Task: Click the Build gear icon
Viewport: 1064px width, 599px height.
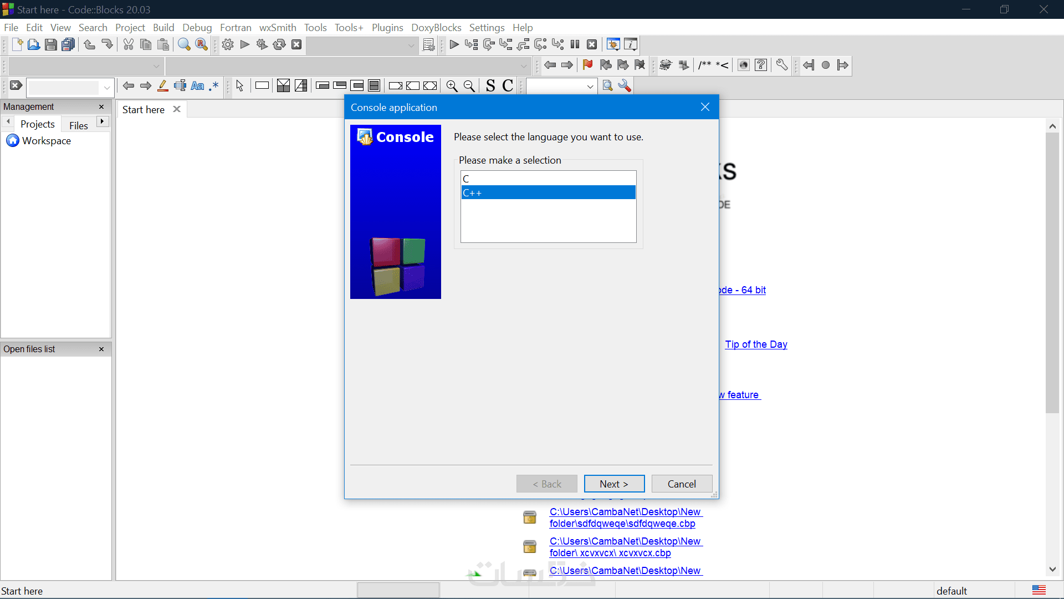Action: (227, 44)
